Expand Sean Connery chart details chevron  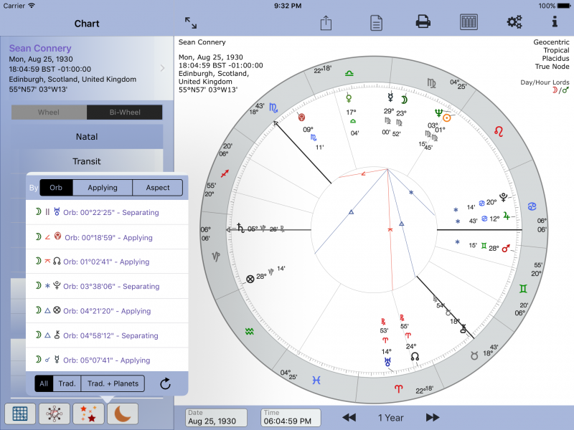tap(163, 68)
